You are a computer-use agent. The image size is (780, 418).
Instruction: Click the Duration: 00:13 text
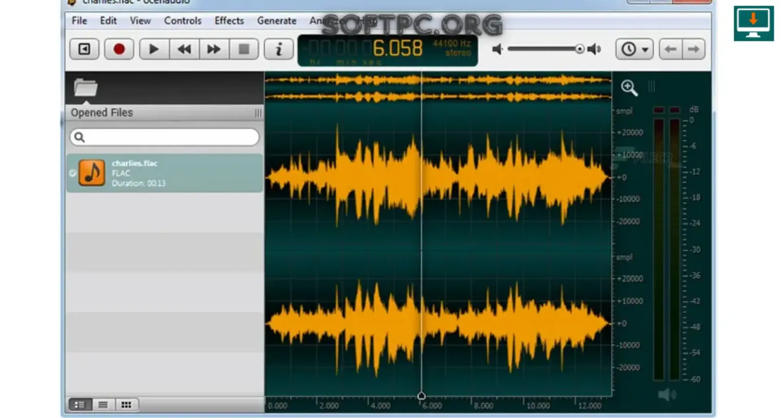click(138, 184)
